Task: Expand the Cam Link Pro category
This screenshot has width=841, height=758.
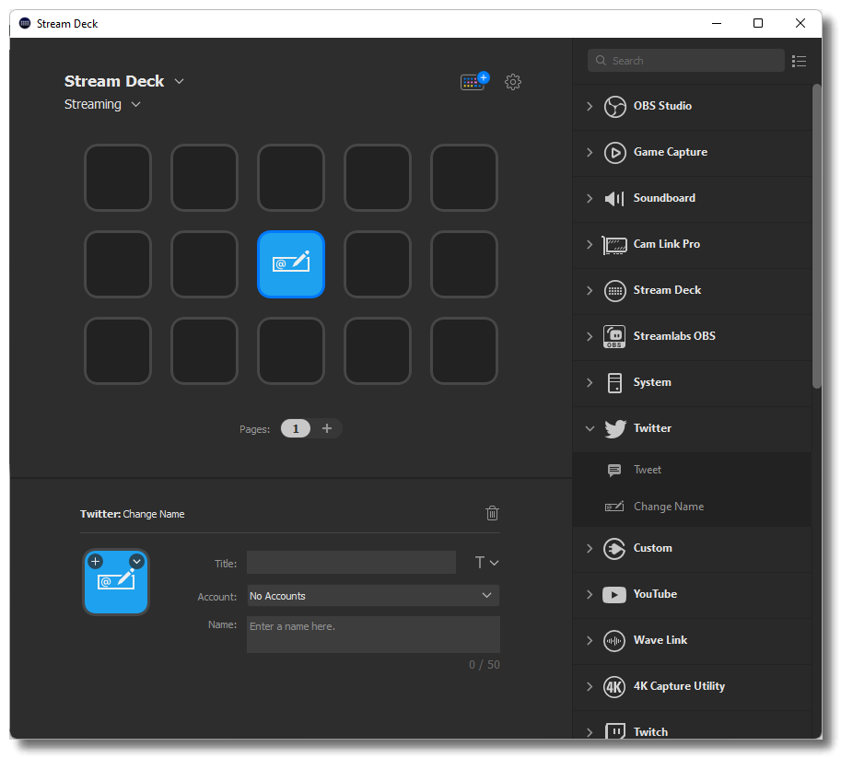Action: tap(590, 245)
